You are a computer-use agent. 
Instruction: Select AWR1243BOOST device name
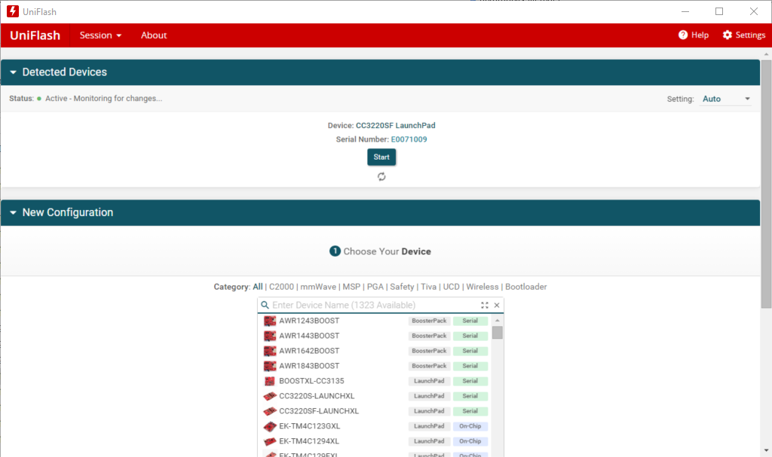[309, 321]
